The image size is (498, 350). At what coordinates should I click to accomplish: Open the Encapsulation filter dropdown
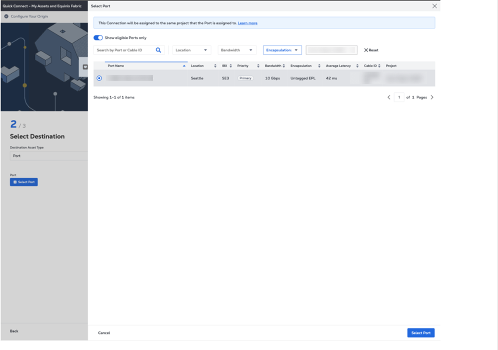click(282, 50)
